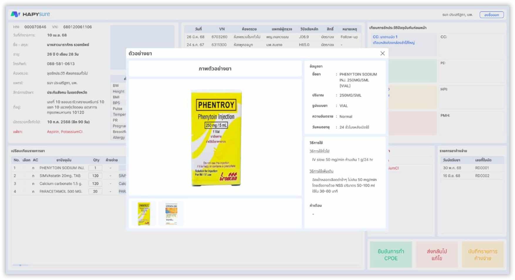
Task: Focus the PARACETAMOL 500 MG quantity field
Action: click(x=95, y=191)
